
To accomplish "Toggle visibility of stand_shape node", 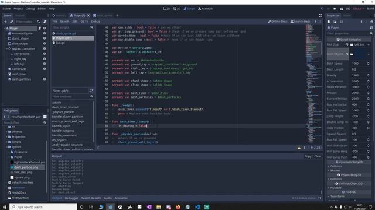I will 45,38.
